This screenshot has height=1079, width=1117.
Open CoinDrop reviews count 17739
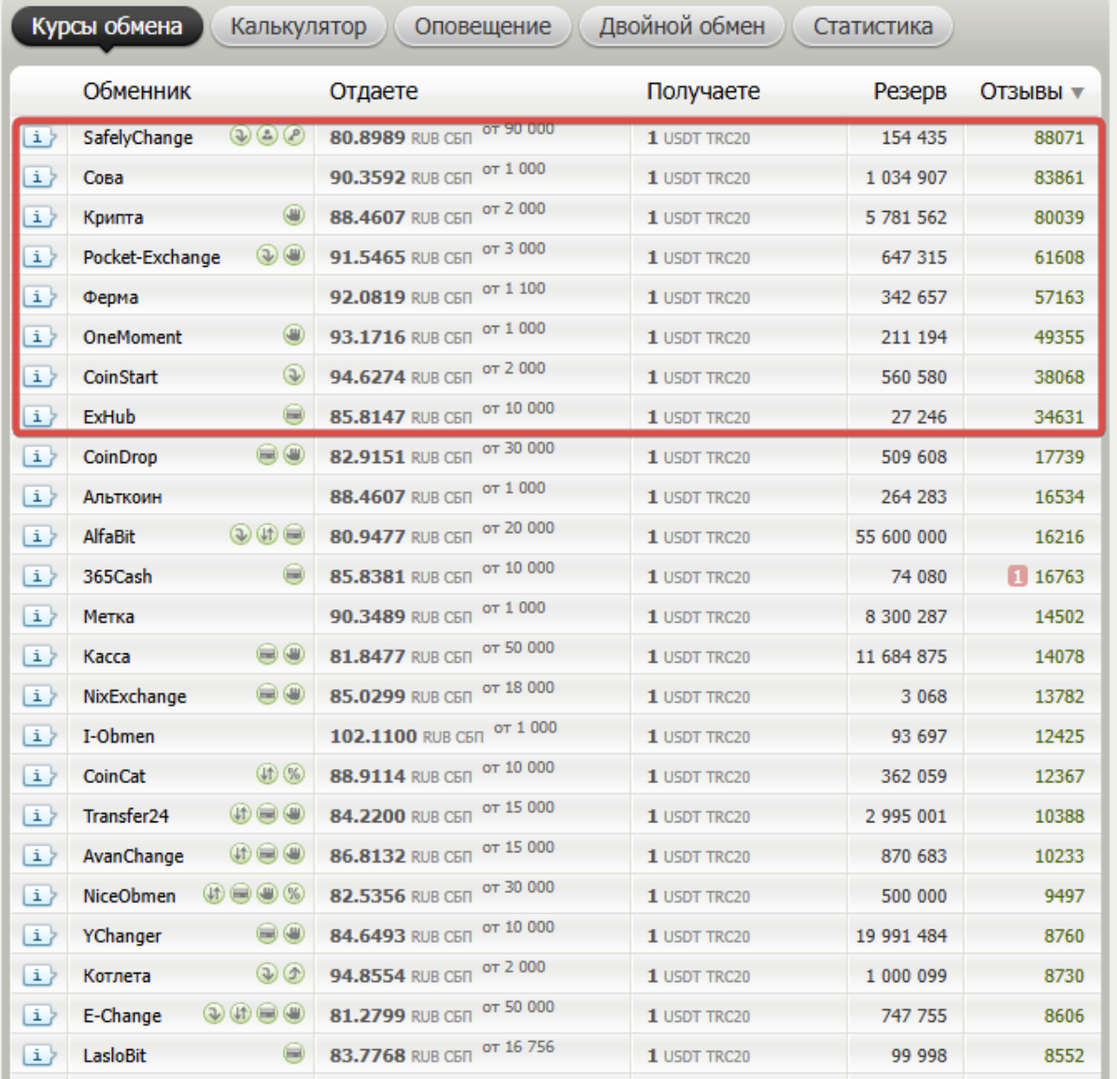tap(1058, 457)
